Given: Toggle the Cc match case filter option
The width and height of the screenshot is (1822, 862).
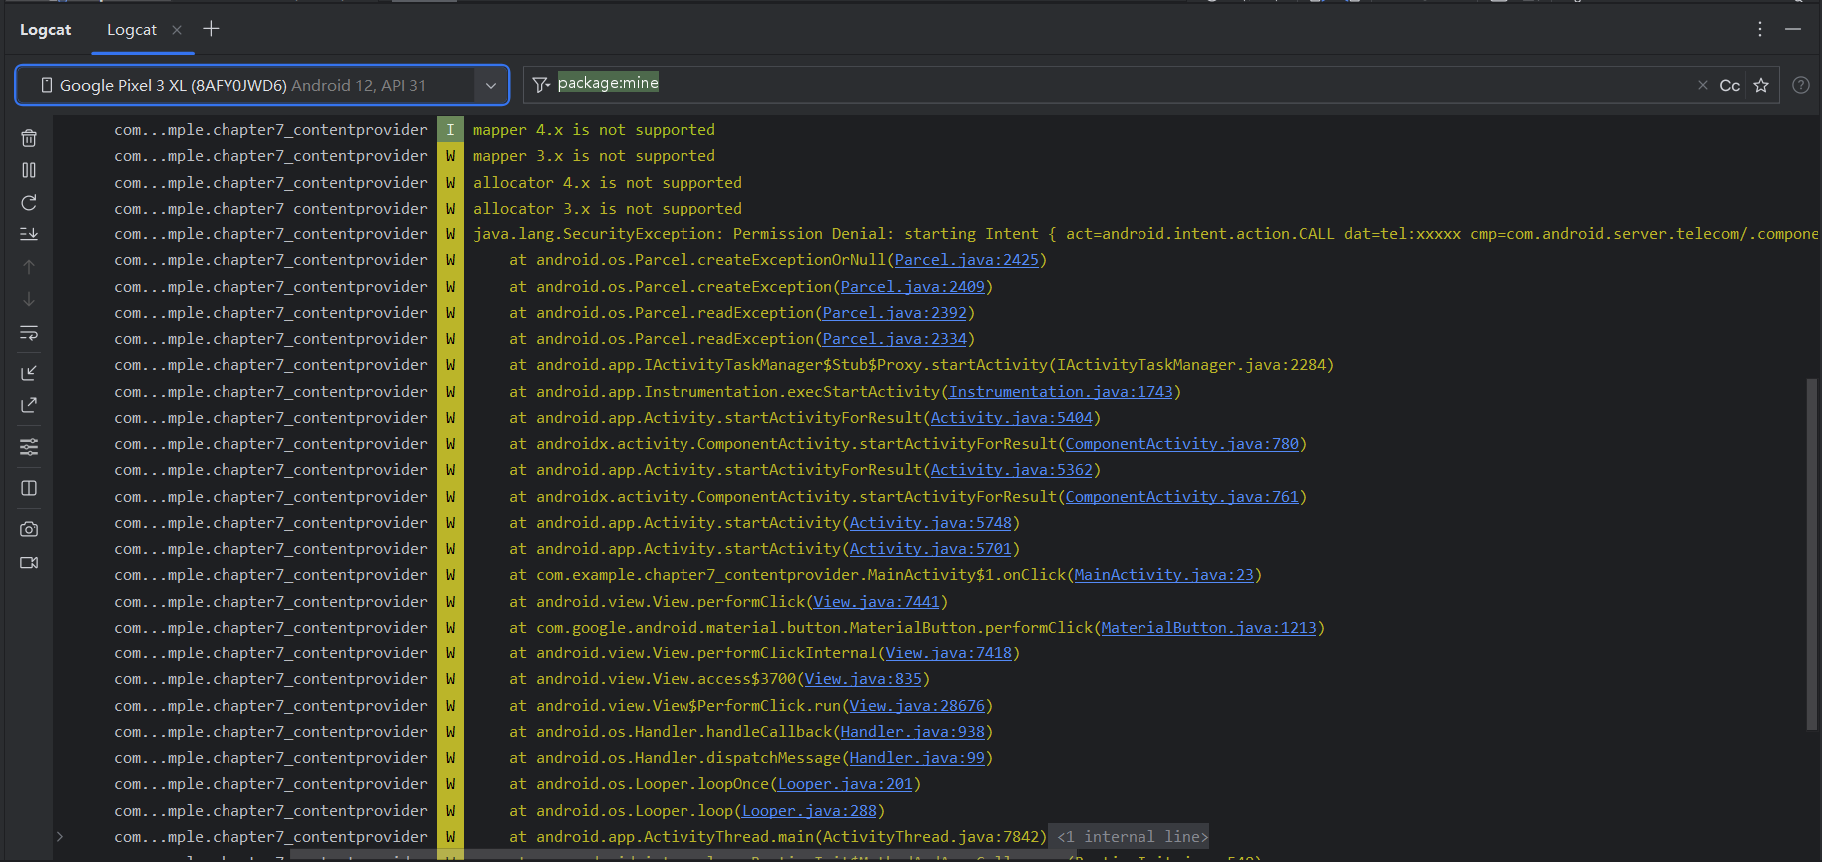Looking at the screenshot, I should coord(1729,86).
